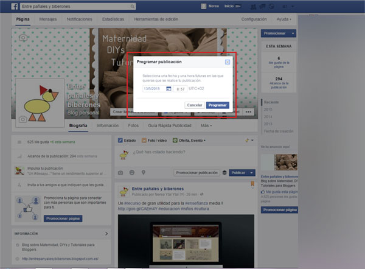365x269 pixels.
Task: Jump to 2015 in the timeline
Action: (x=268, y=110)
